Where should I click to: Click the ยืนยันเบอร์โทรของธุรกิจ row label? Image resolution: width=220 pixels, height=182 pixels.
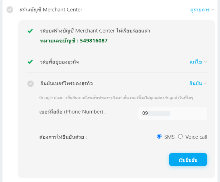point(66,84)
